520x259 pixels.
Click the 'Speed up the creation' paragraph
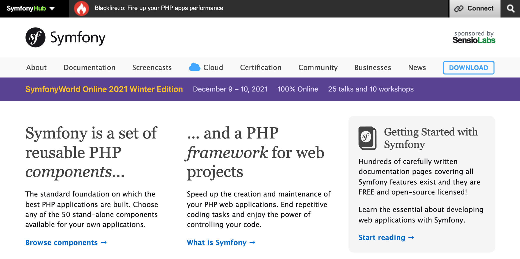pos(259,209)
